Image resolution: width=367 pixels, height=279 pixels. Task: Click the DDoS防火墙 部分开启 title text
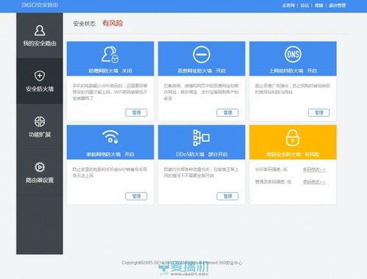(202, 154)
